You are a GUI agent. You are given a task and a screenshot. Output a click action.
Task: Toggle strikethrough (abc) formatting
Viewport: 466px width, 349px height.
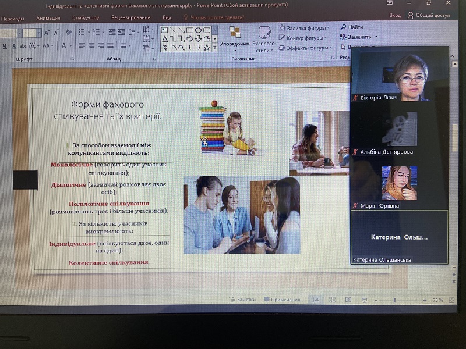(23, 46)
